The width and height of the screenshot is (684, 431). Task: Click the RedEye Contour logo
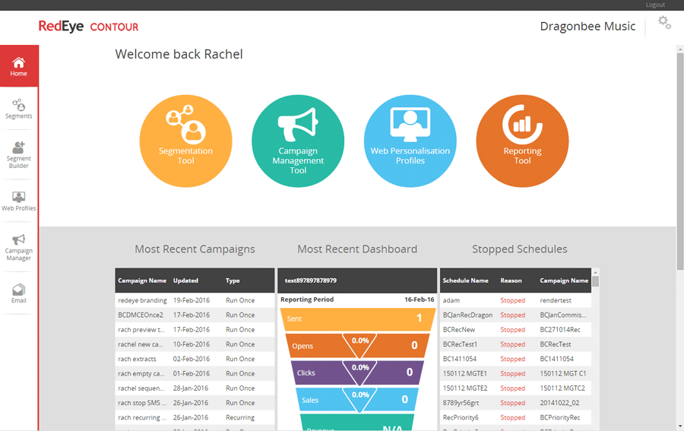[88, 27]
